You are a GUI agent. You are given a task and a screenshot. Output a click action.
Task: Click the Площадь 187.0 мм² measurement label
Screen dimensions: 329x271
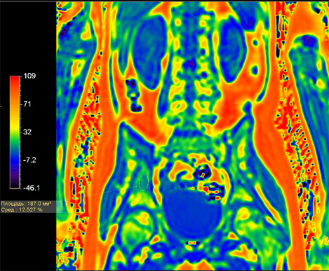[x=26, y=204]
